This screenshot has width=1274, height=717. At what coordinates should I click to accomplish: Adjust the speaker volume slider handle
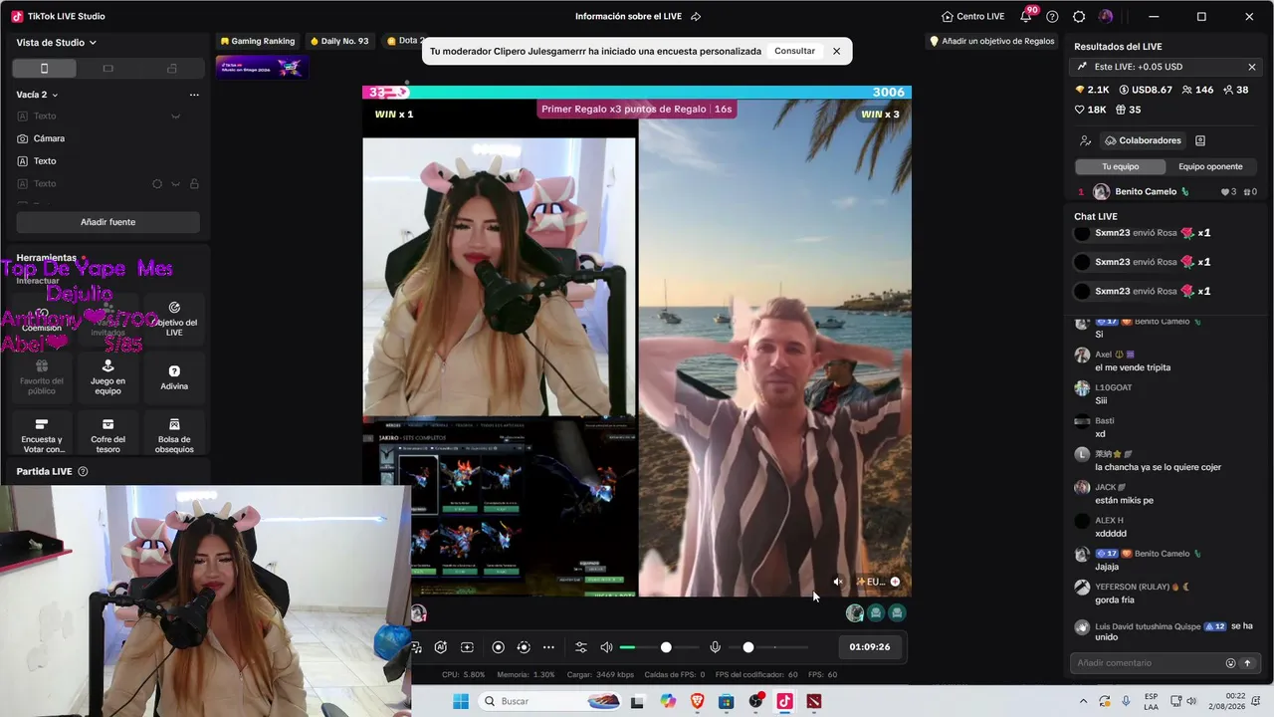click(666, 647)
